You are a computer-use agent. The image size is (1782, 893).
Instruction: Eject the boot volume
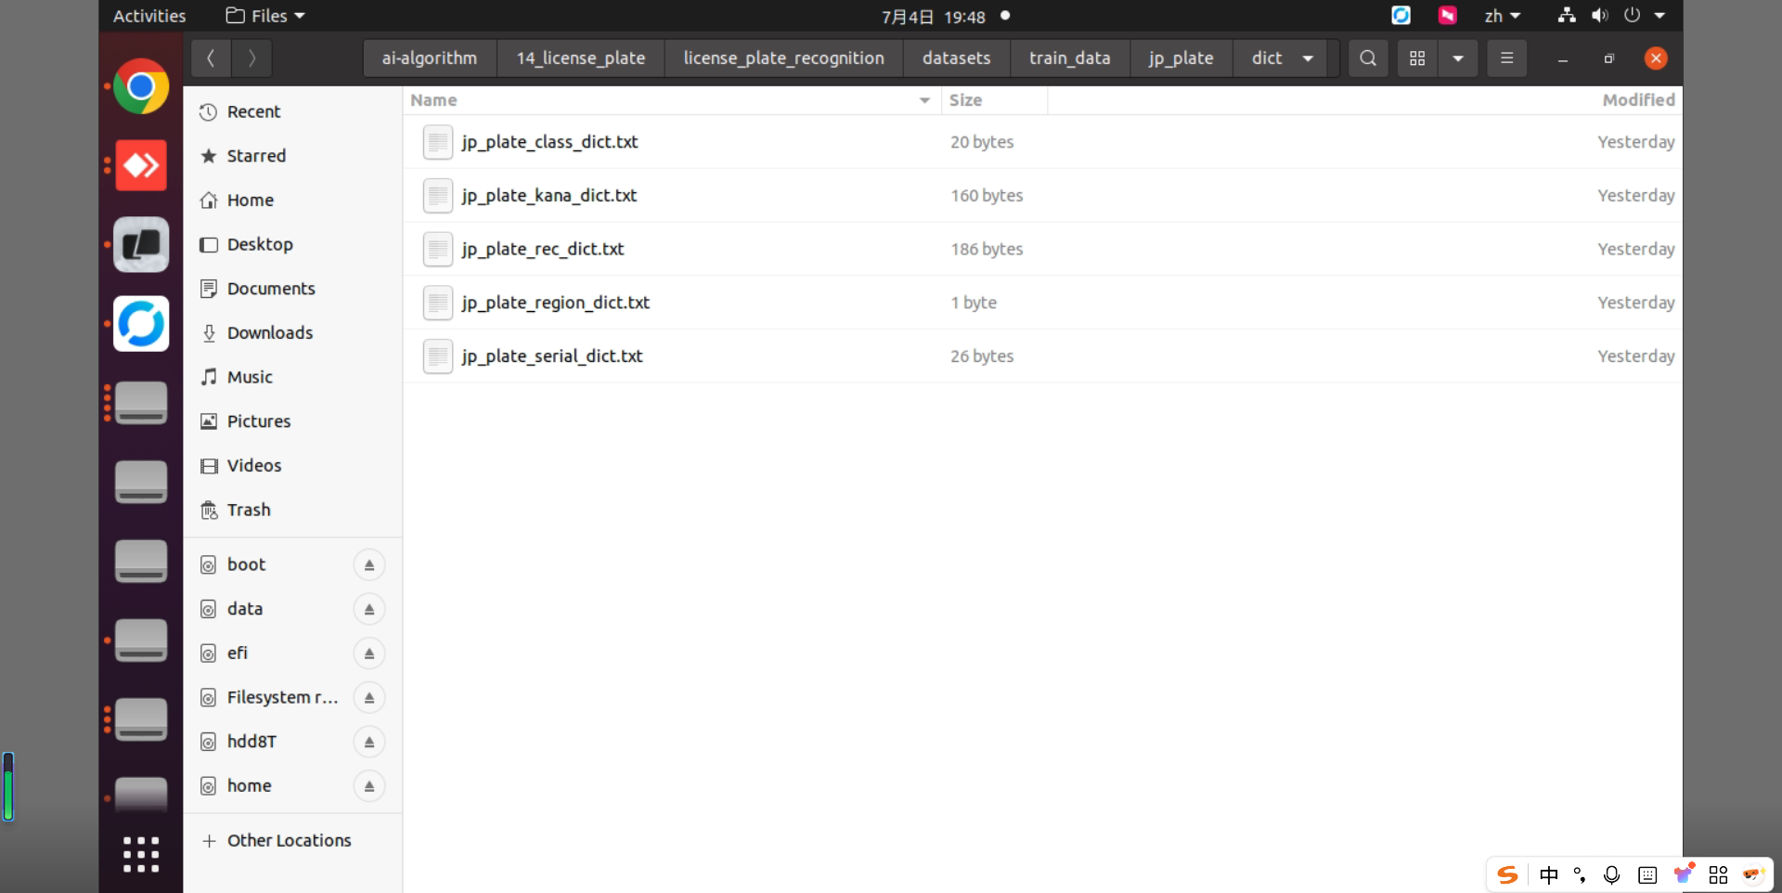tap(369, 565)
